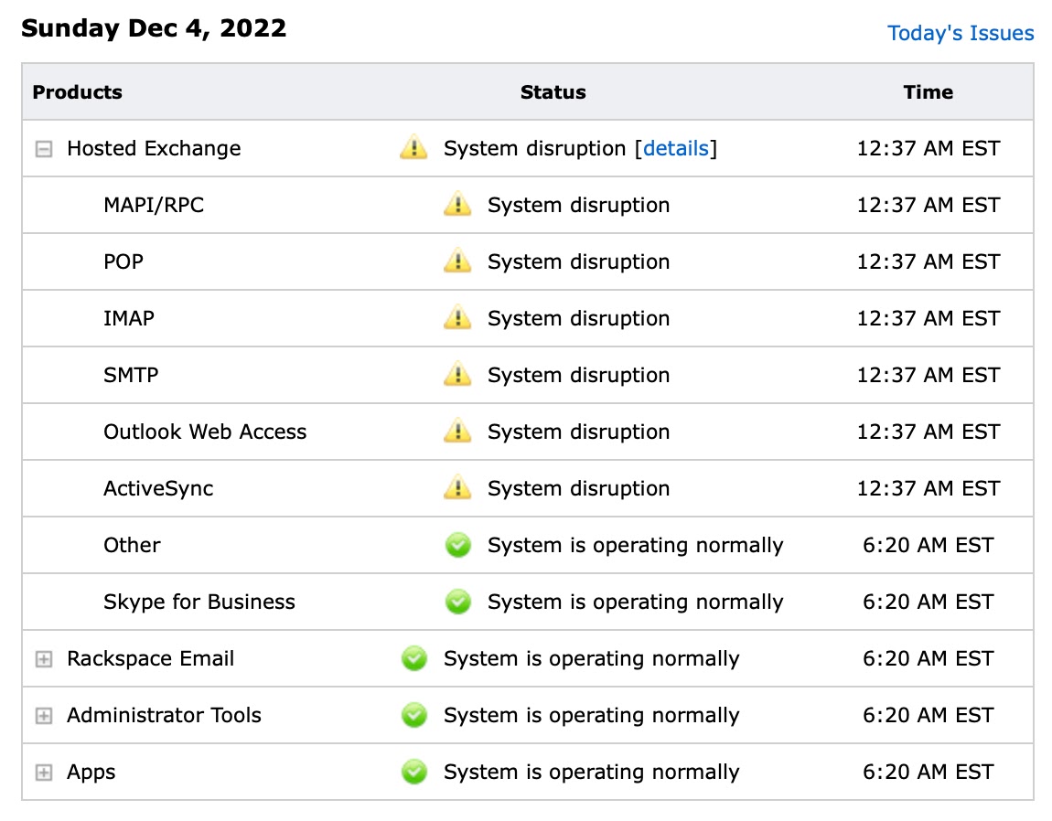Click Skype for Business 6:20 AM EST time

coord(928,602)
